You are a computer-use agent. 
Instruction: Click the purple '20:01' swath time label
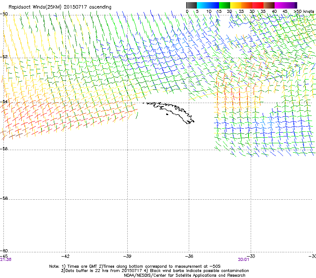[243, 260]
